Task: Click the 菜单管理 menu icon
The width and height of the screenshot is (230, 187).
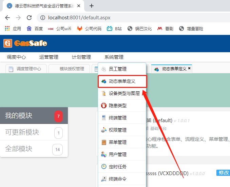Action: pos(104,142)
